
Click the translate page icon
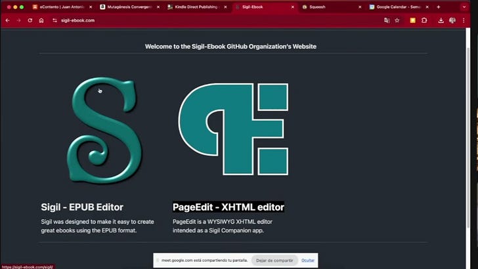(387, 20)
